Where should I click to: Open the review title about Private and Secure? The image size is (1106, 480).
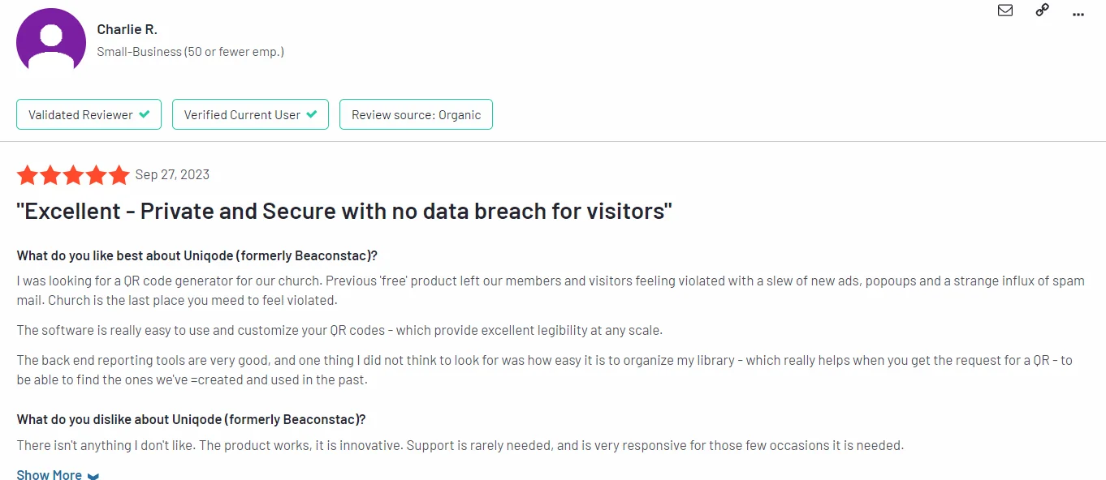(x=344, y=212)
